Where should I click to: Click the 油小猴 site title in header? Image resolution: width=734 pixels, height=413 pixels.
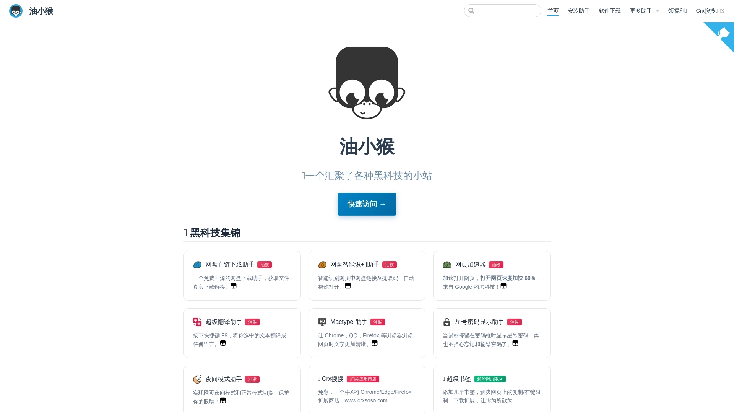pyautogui.click(x=41, y=11)
